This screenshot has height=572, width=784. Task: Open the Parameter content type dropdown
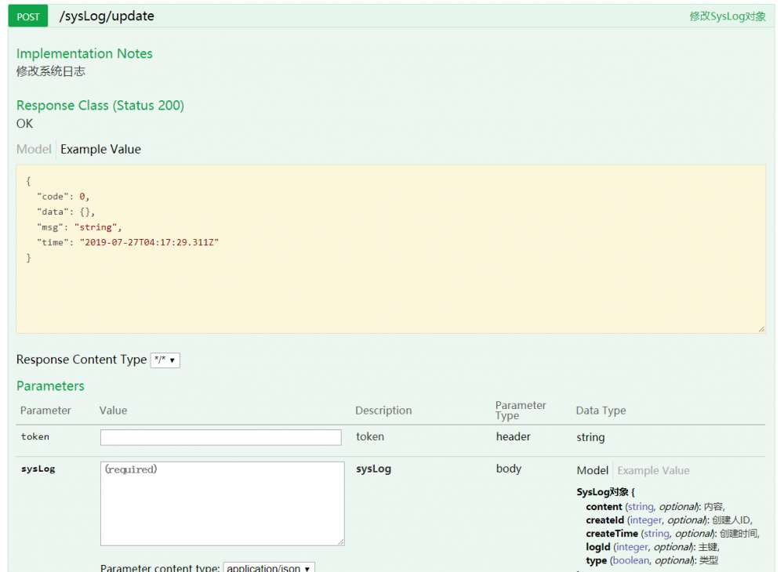click(x=269, y=568)
